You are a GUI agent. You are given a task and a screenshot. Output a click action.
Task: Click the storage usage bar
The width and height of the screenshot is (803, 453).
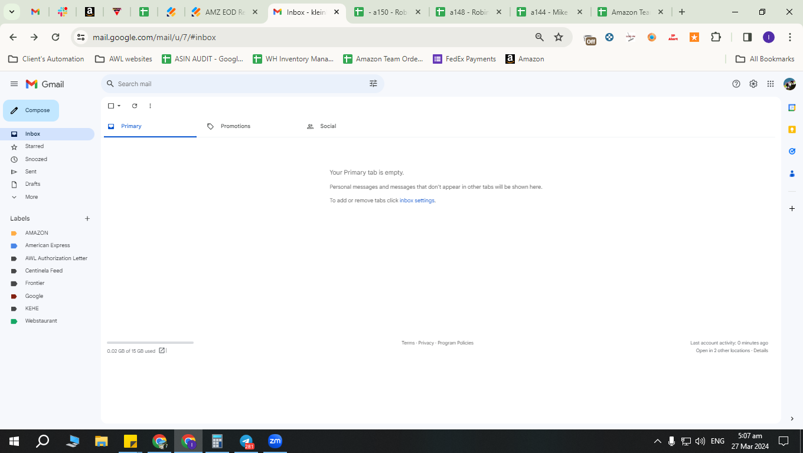[150, 342]
